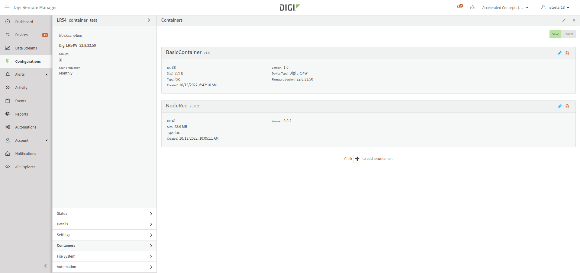Viewport: 580px width, 273px height.
Task: Click the Cancel button
Action: 568,34
